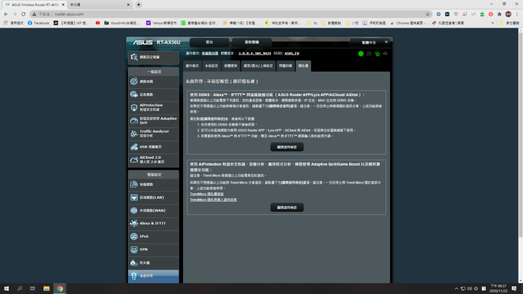Open the Trend Micro personal data collection link

click(213, 200)
